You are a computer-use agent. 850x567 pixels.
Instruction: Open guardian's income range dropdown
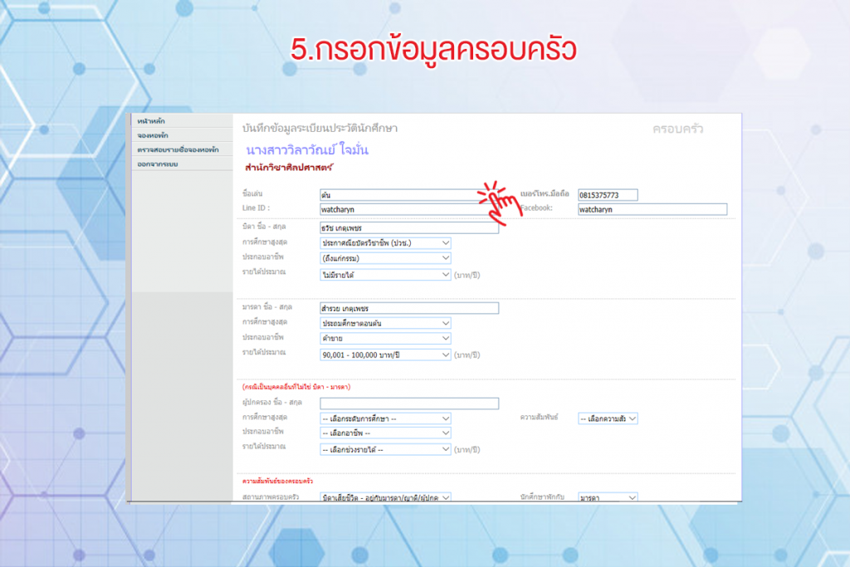(x=385, y=450)
